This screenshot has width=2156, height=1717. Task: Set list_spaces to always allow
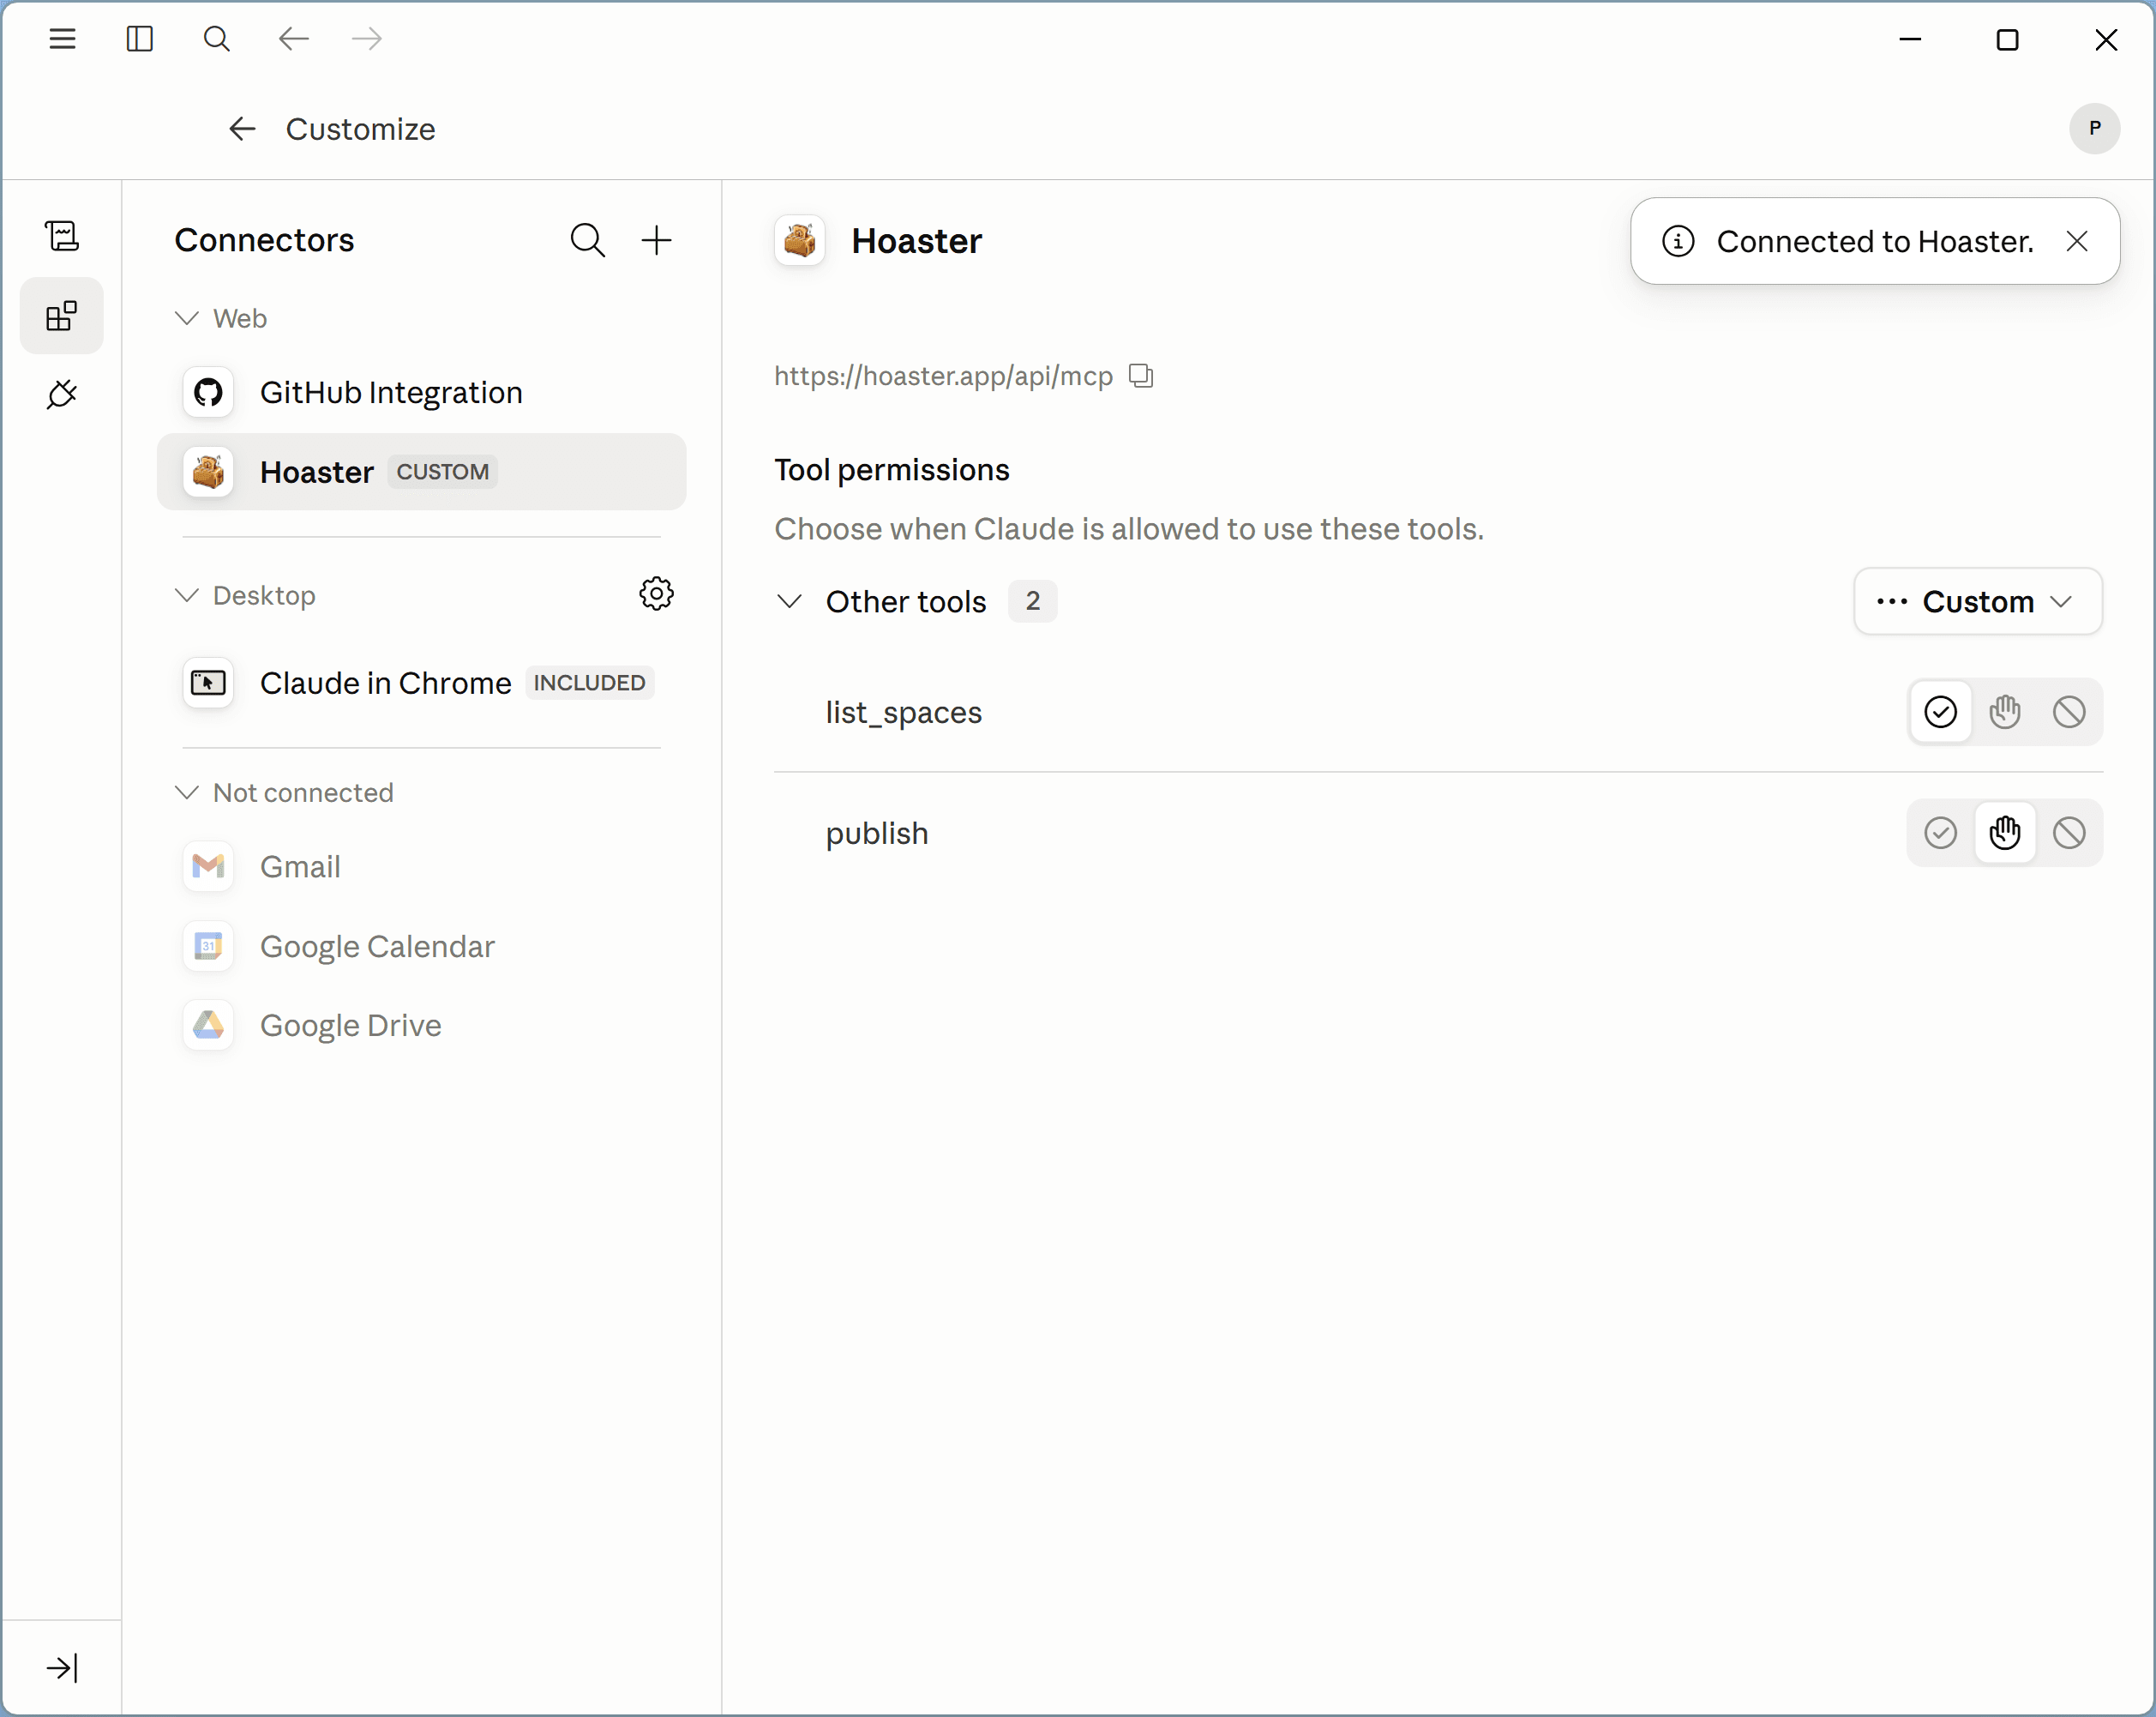click(x=1940, y=713)
